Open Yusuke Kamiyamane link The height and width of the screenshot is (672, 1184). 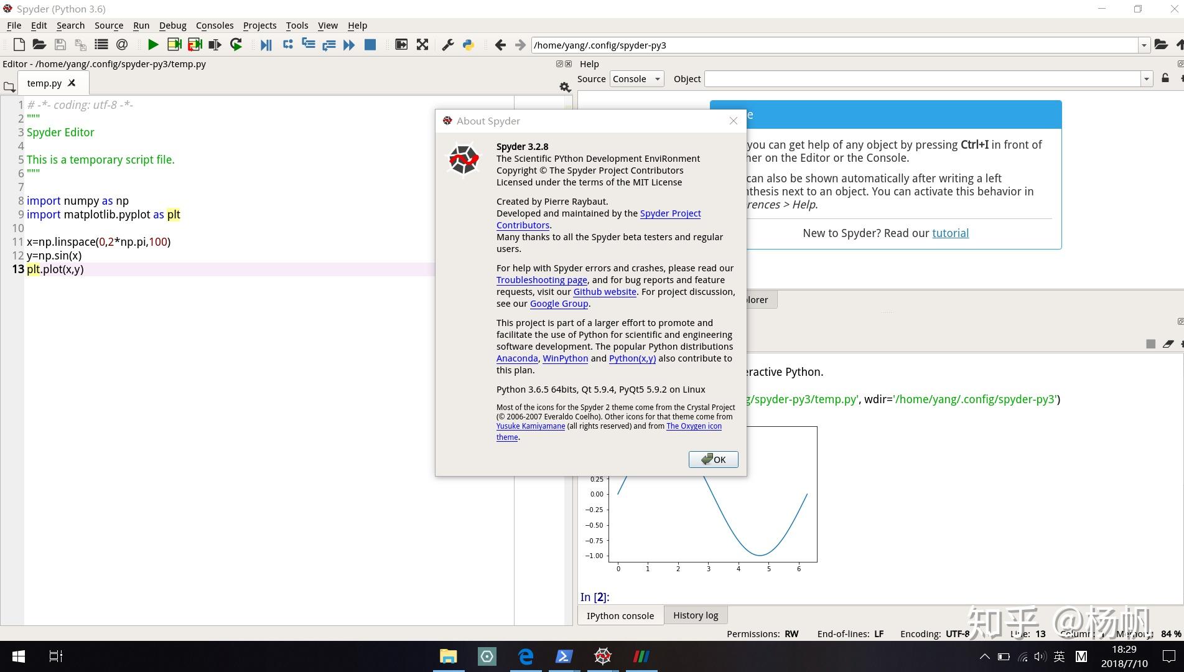click(531, 426)
